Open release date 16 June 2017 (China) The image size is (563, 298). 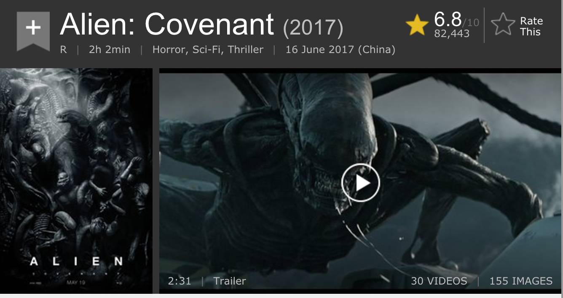(340, 50)
